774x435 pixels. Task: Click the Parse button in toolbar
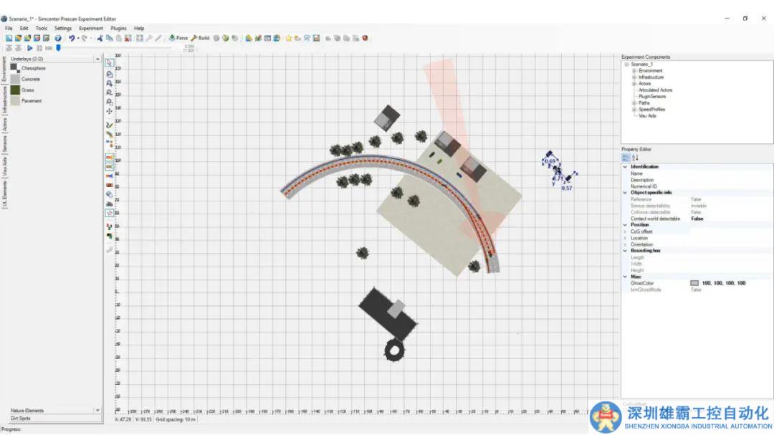178,38
